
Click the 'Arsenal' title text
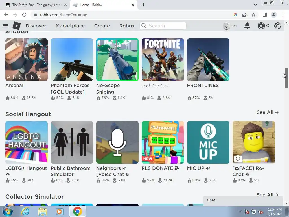14,85
